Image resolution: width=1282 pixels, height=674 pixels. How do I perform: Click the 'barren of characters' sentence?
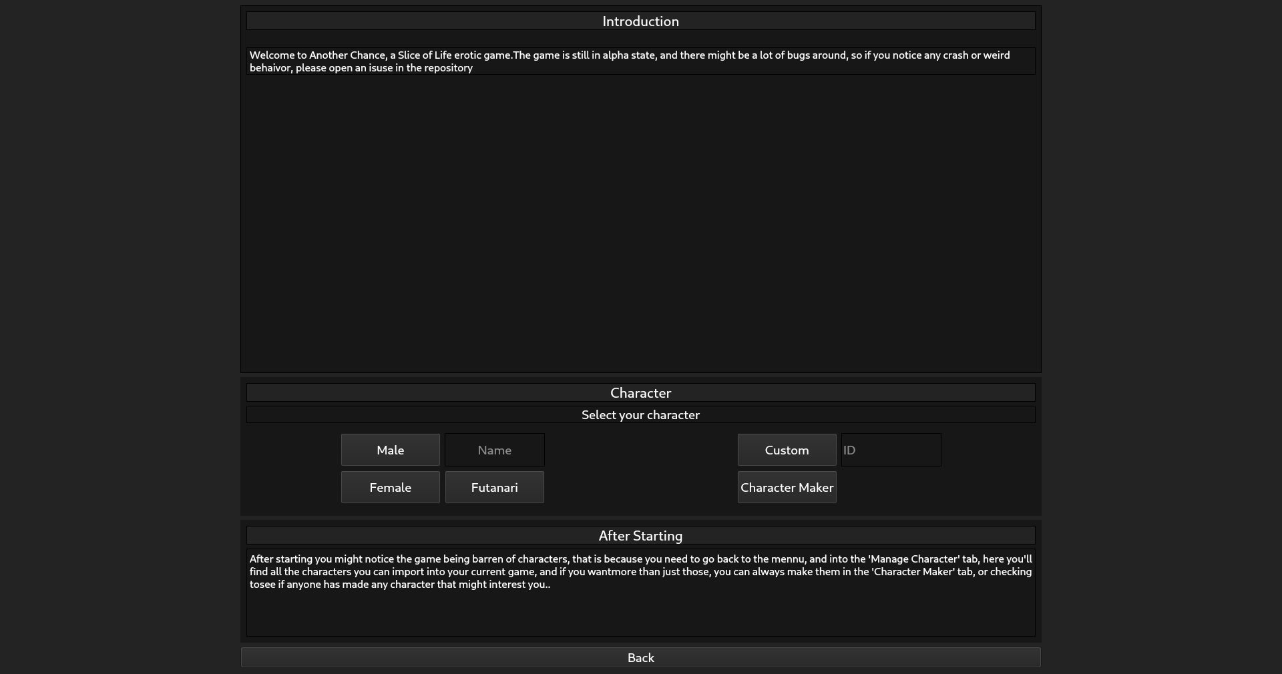(514, 559)
